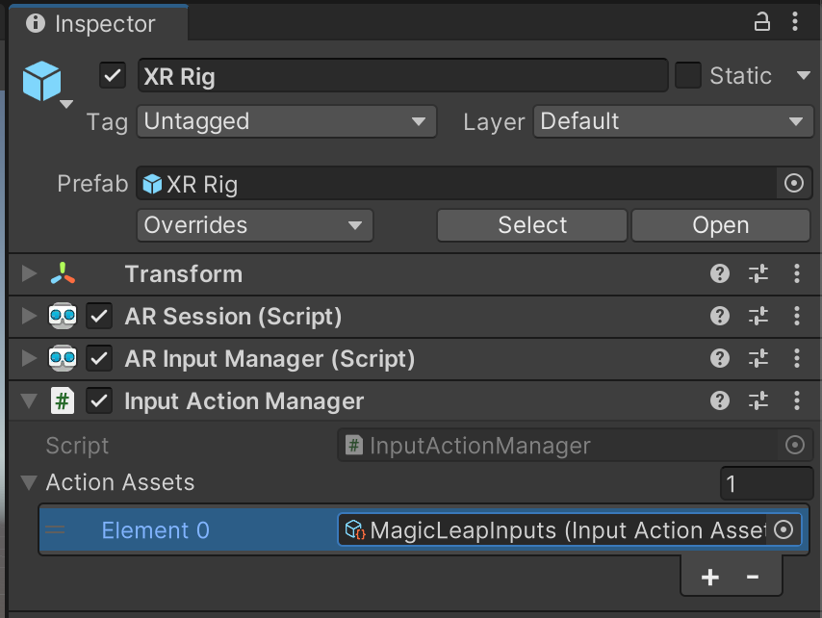Click Input Action Manager help icon
The width and height of the screenshot is (822, 618).
(719, 401)
